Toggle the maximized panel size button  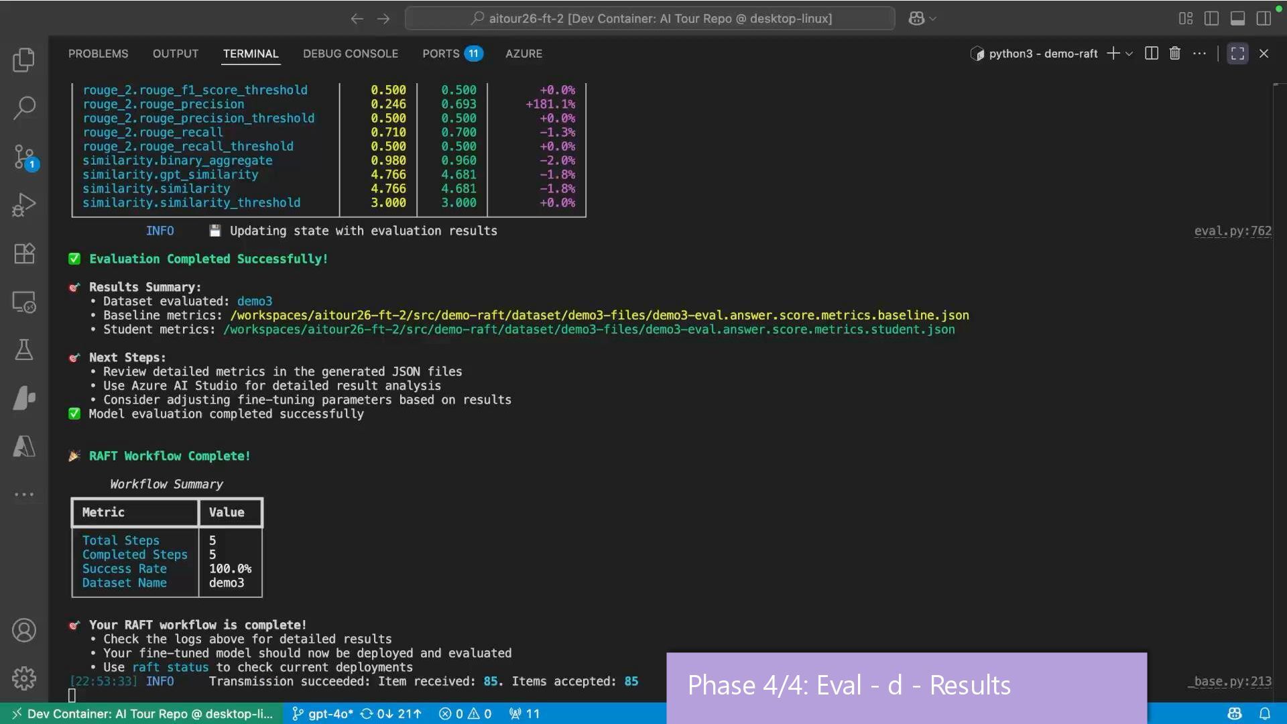(x=1237, y=54)
